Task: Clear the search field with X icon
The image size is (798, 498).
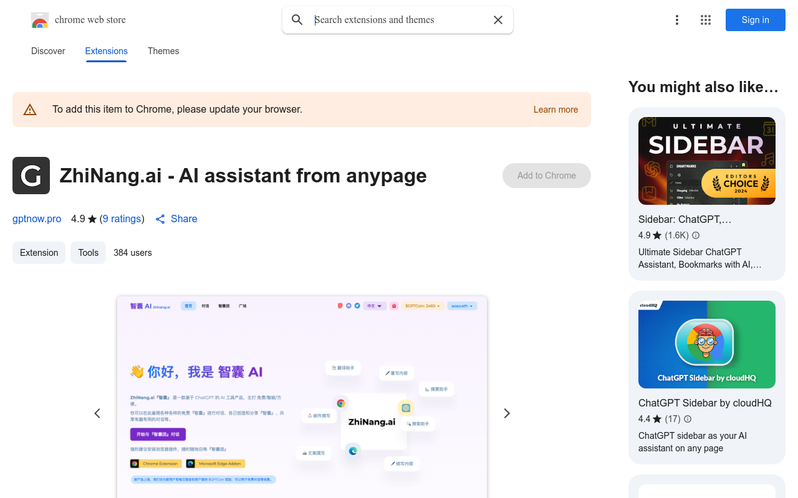Action: [x=498, y=20]
